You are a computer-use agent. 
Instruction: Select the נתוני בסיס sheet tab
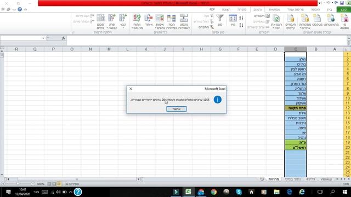pos(293,179)
